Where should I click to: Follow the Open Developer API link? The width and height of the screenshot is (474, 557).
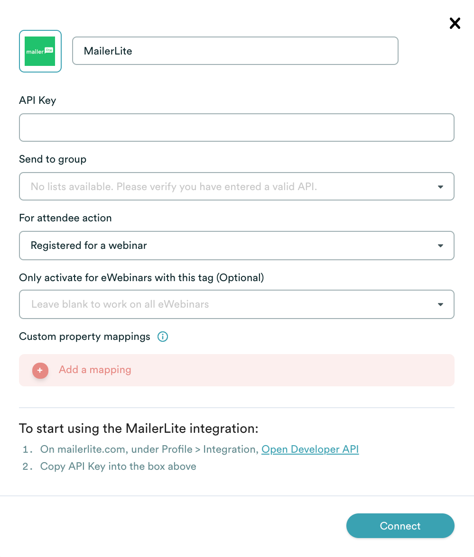pos(310,449)
